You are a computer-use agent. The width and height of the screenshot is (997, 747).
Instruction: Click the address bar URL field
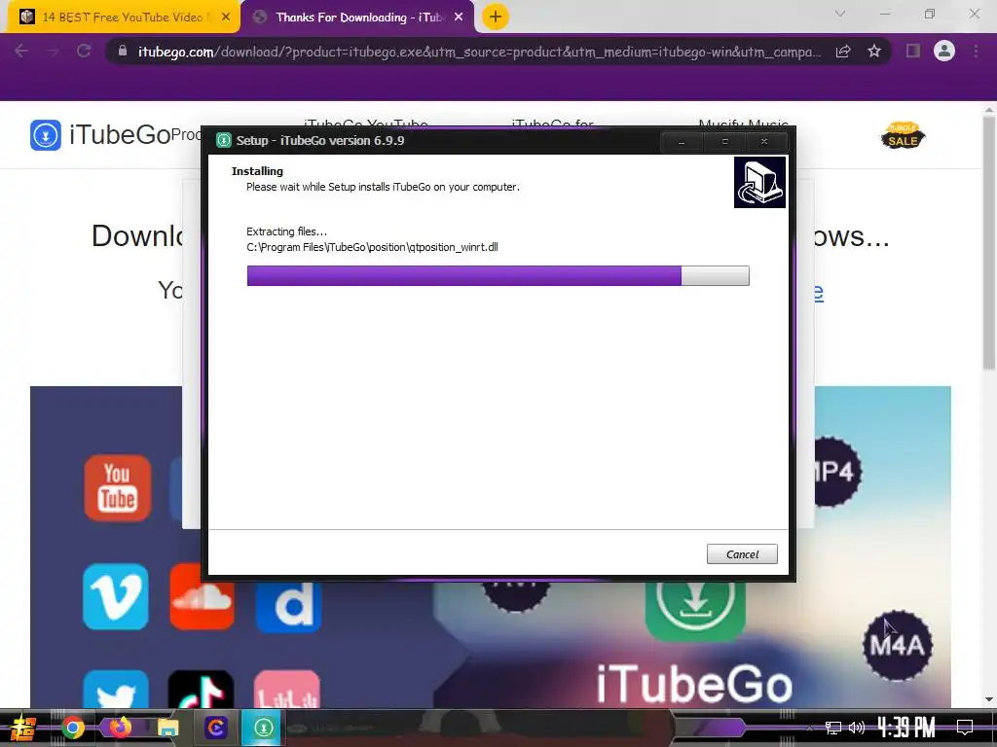point(480,52)
